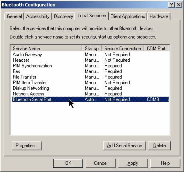Delete the selected service

pyautogui.click(x=159, y=146)
